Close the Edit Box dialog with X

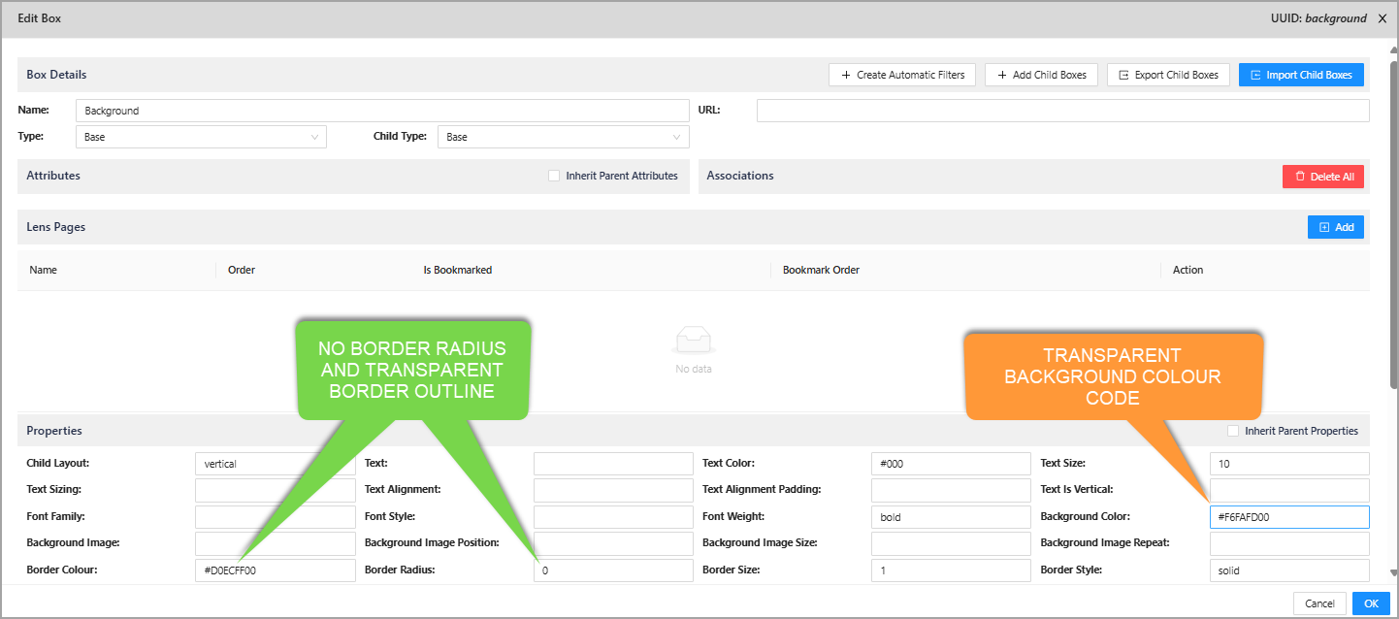click(1383, 18)
